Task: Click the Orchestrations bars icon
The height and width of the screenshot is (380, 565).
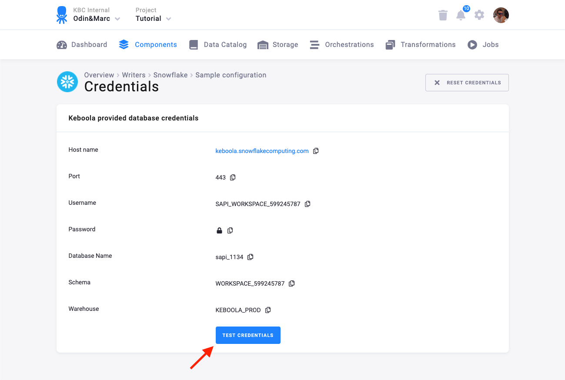Action: [x=314, y=45]
